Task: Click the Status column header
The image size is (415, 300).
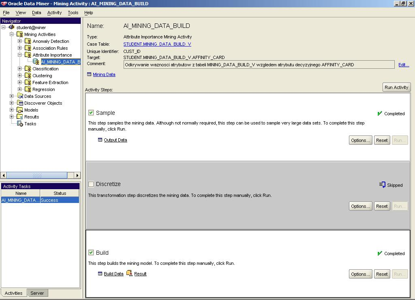Action: [60, 193]
